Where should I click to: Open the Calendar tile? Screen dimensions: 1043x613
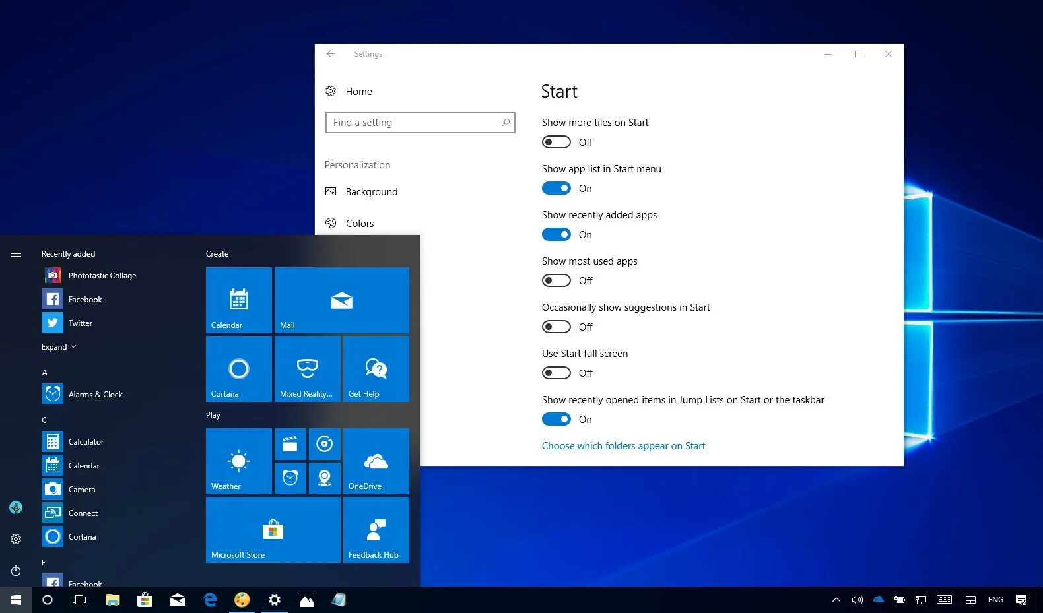(239, 300)
